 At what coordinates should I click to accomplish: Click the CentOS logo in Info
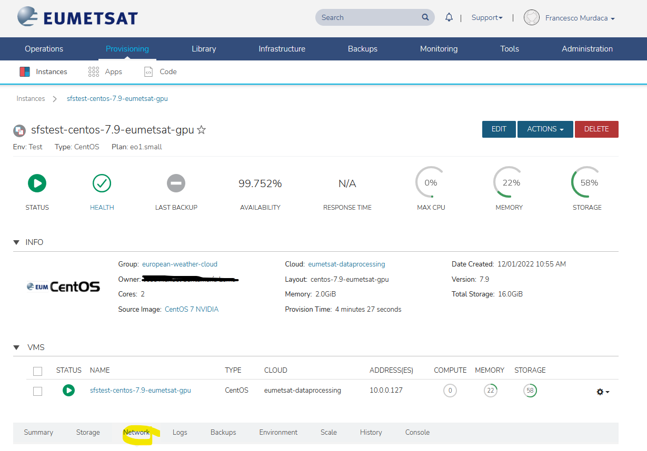coord(63,286)
